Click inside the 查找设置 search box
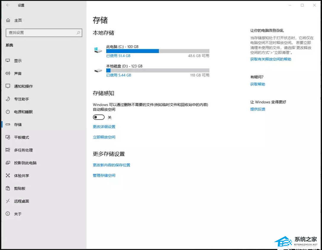The width and height of the screenshot is (322, 250). [44, 33]
